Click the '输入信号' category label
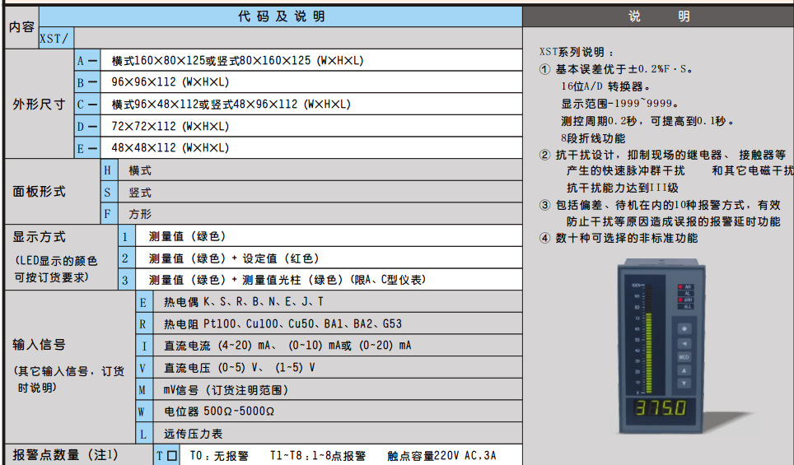Viewport: 794px width, 465px height. tap(39, 345)
